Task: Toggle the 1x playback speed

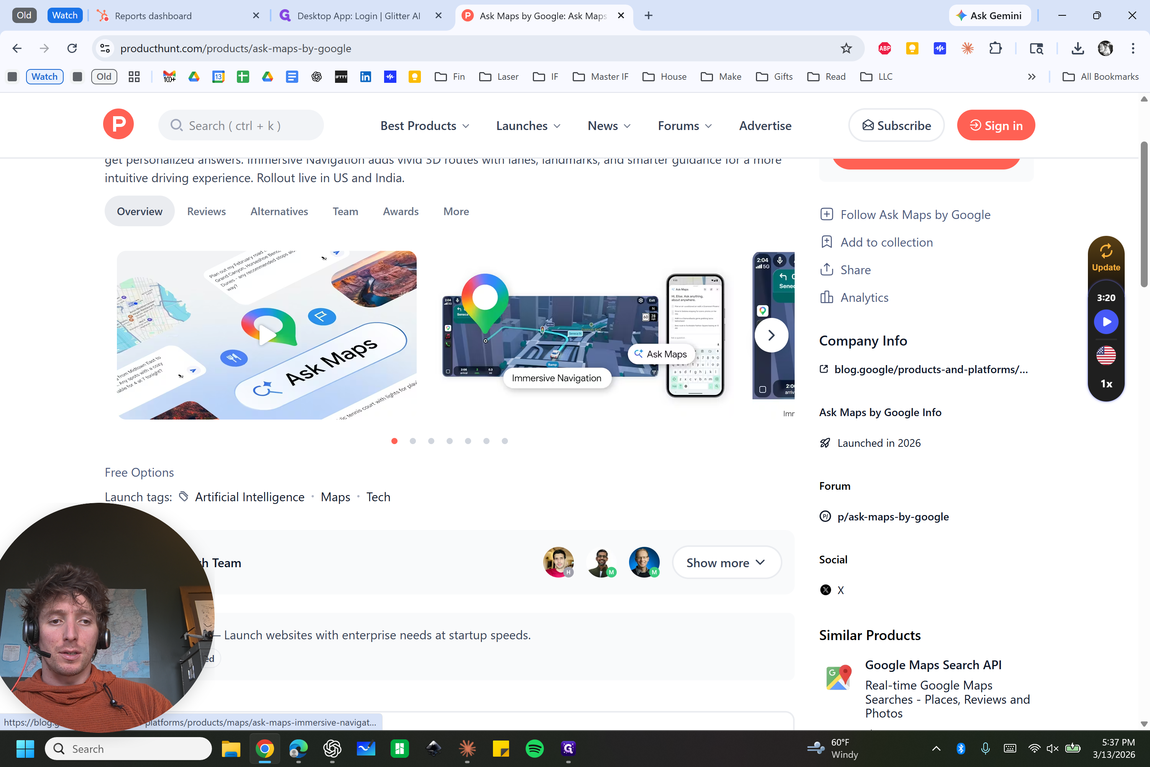Action: coord(1106,384)
